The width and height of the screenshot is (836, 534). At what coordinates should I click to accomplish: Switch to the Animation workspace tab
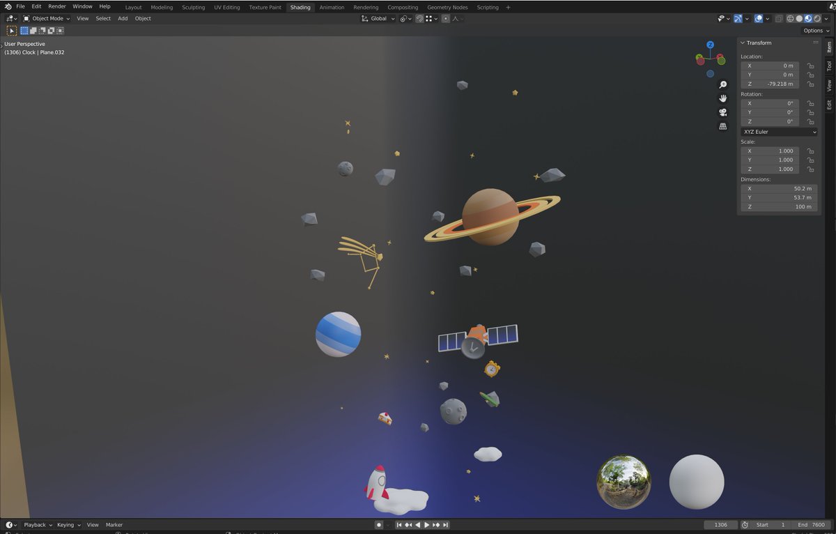tap(332, 7)
